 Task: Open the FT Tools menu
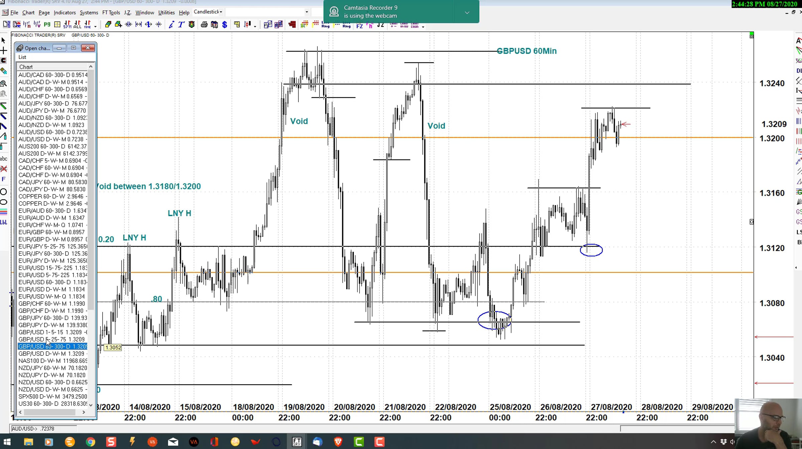[x=111, y=13]
